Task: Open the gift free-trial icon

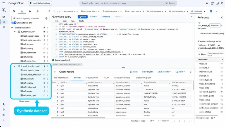Action: point(212,3)
